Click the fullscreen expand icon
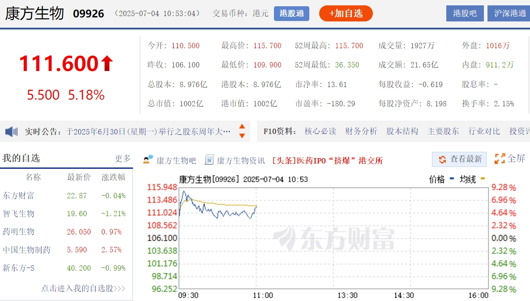This screenshot has width=530, height=301. 500,159
